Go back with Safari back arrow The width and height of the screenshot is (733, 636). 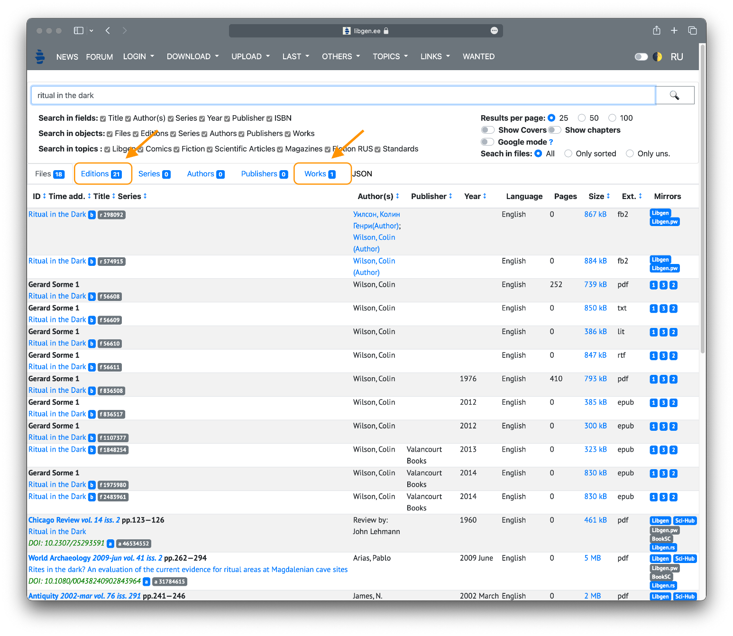[108, 30]
